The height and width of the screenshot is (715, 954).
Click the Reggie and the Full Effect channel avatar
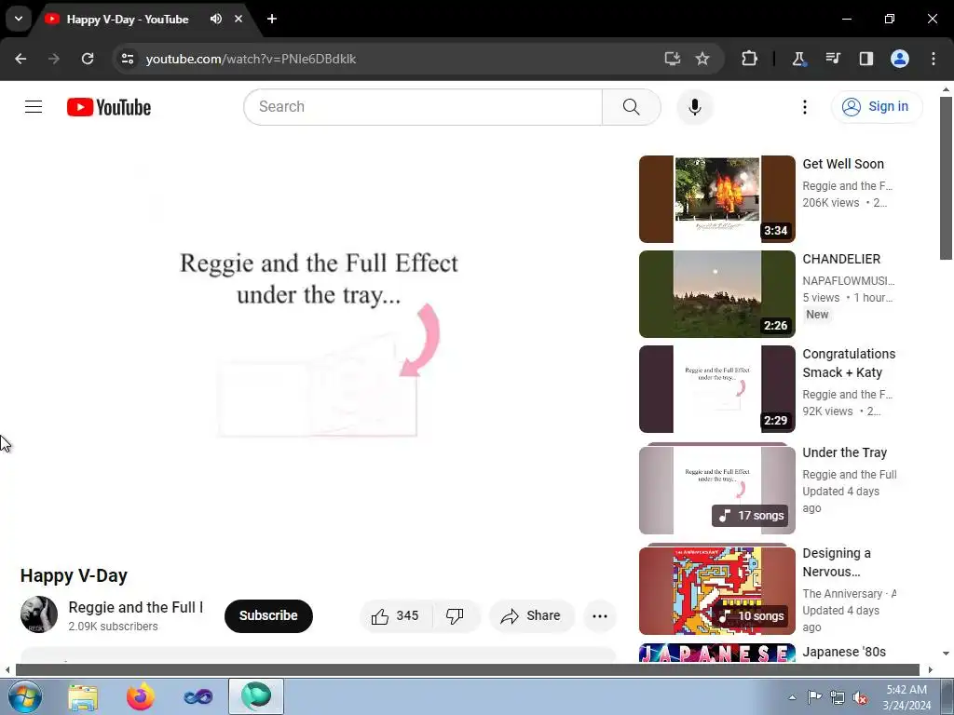click(x=39, y=614)
